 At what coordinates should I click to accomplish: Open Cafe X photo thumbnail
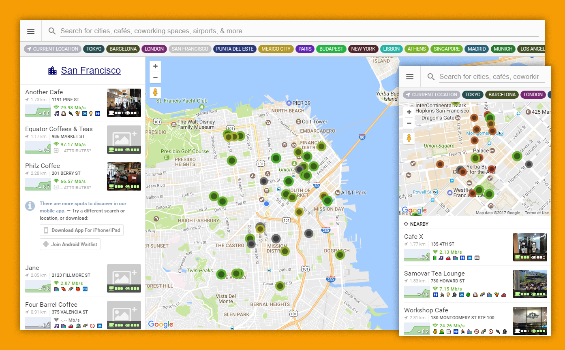(x=530, y=247)
